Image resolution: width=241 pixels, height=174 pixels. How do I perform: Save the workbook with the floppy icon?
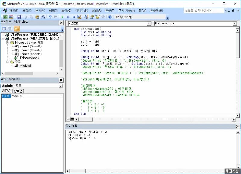click(19, 17)
